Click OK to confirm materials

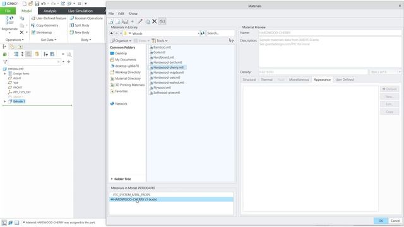(381, 221)
